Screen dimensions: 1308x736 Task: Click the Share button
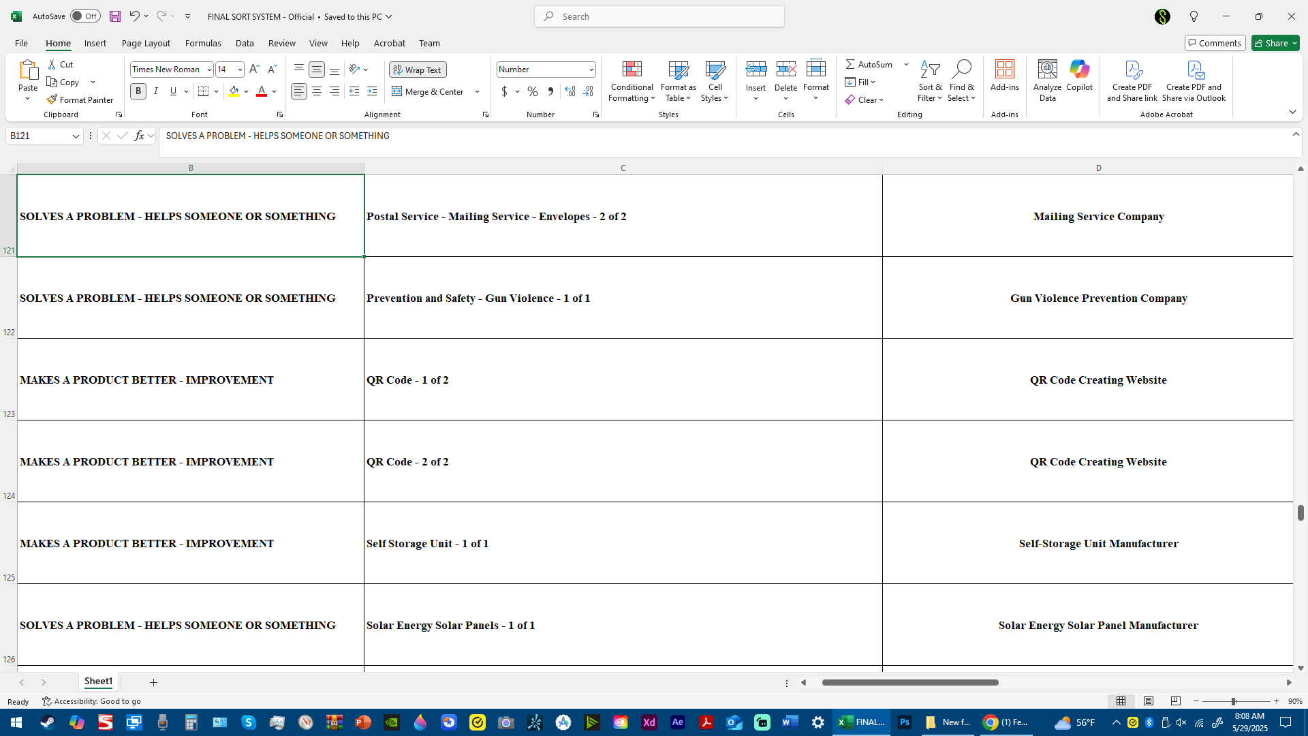point(1271,43)
